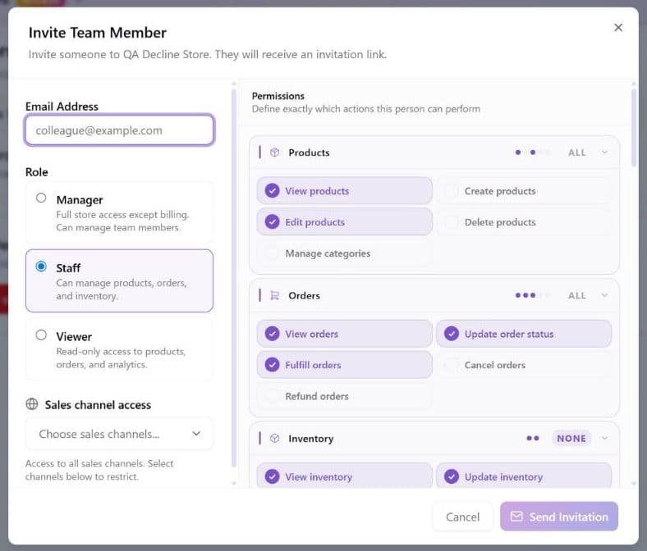Click the Inventory permission level dots indicator
Viewport: 647px width, 551px height.
pos(533,439)
